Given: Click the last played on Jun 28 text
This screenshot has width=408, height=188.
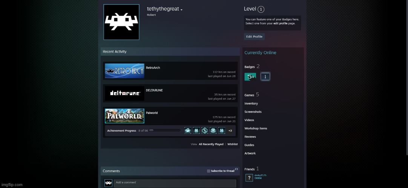Looking at the screenshot, I should pyautogui.click(x=222, y=76).
